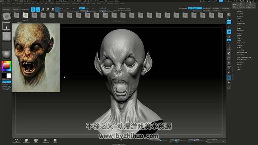Toggle the Double button in top shelf
Image resolution: width=258 pixels, height=145 pixels.
pos(198,8)
